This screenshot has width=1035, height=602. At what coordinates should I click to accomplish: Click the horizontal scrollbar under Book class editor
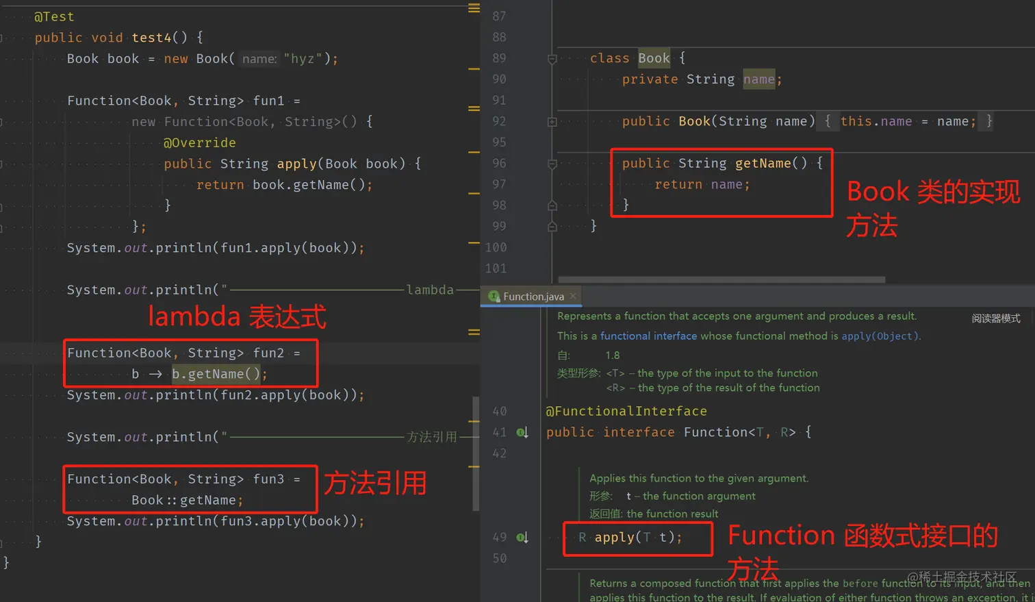click(721, 279)
